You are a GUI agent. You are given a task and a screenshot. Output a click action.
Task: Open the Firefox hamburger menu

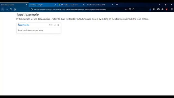coord(172,10)
